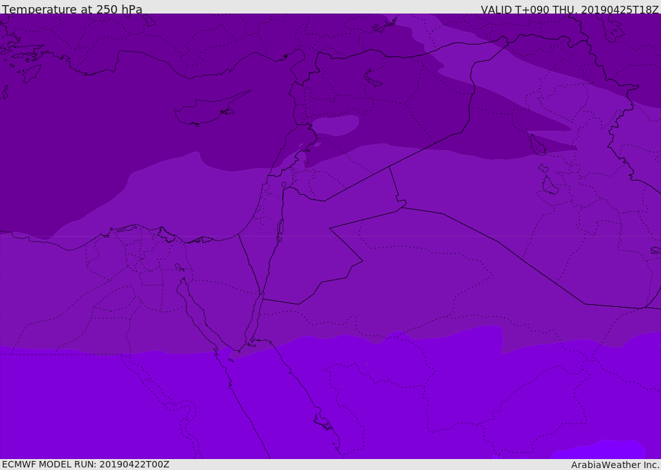Click the Dead Sea outline on map
This screenshot has width=661, height=470.
(280, 230)
